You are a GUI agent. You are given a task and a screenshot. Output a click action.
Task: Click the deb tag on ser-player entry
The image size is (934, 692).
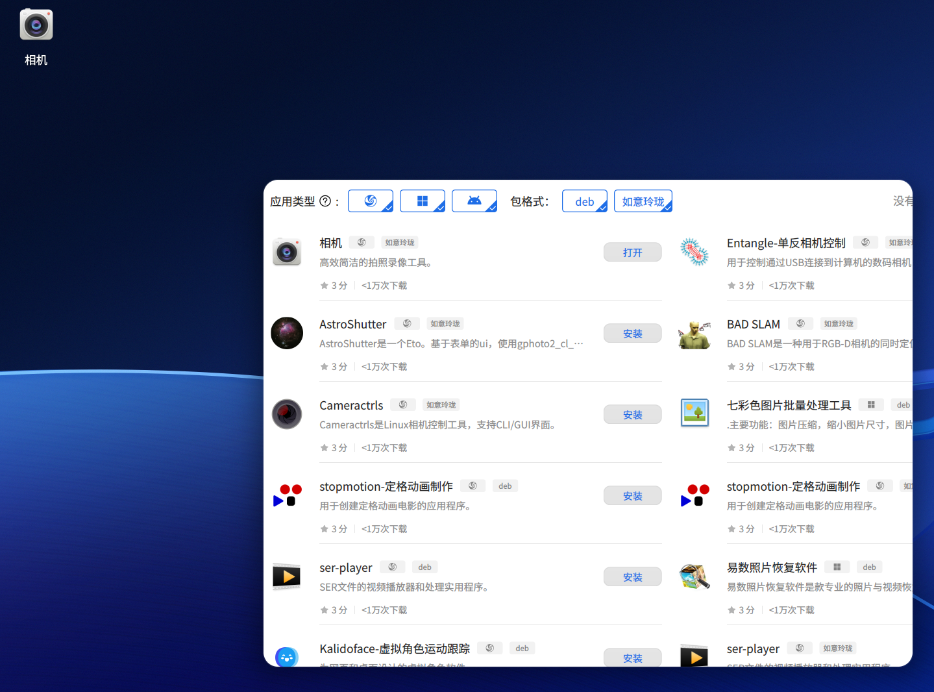point(424,567)
